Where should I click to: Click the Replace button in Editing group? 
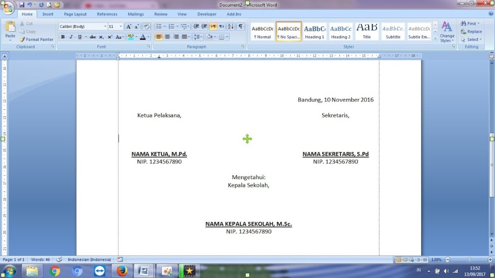click(471, 31)
